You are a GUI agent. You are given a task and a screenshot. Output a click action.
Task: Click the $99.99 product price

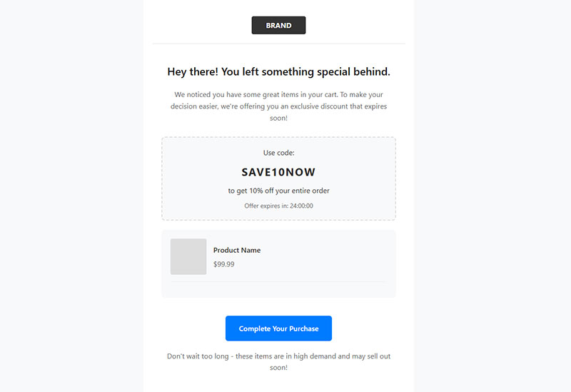224,264
